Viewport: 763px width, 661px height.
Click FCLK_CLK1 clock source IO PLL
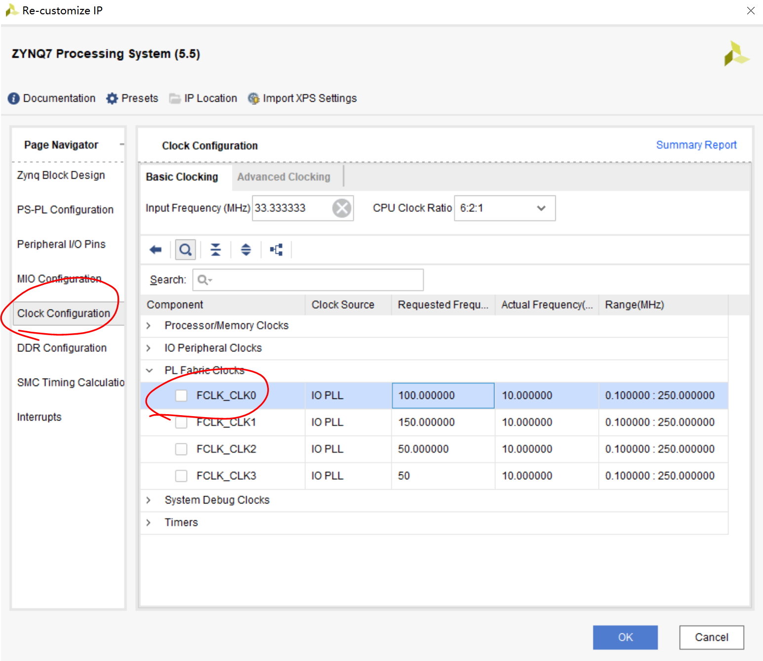pos(348,423)
